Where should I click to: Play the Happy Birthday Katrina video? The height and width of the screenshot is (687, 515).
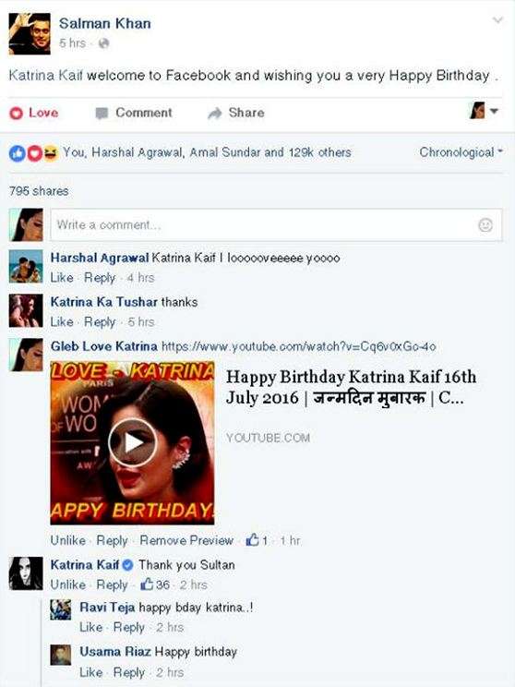(132, 442)
